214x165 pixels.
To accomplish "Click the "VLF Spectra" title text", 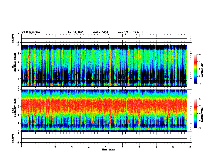I will coord(31,32).
